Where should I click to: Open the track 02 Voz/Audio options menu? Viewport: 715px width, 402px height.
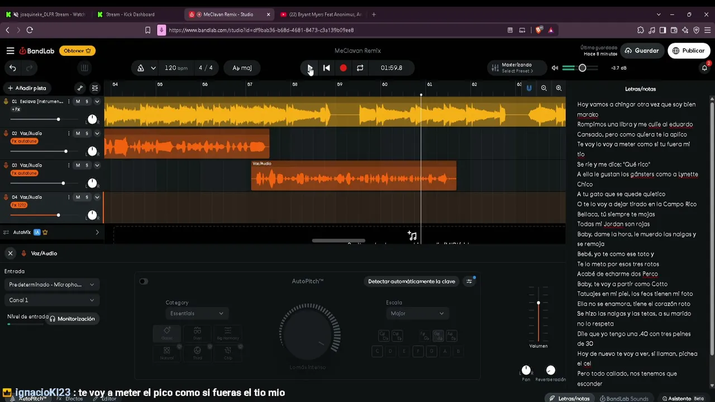(69, 133)
